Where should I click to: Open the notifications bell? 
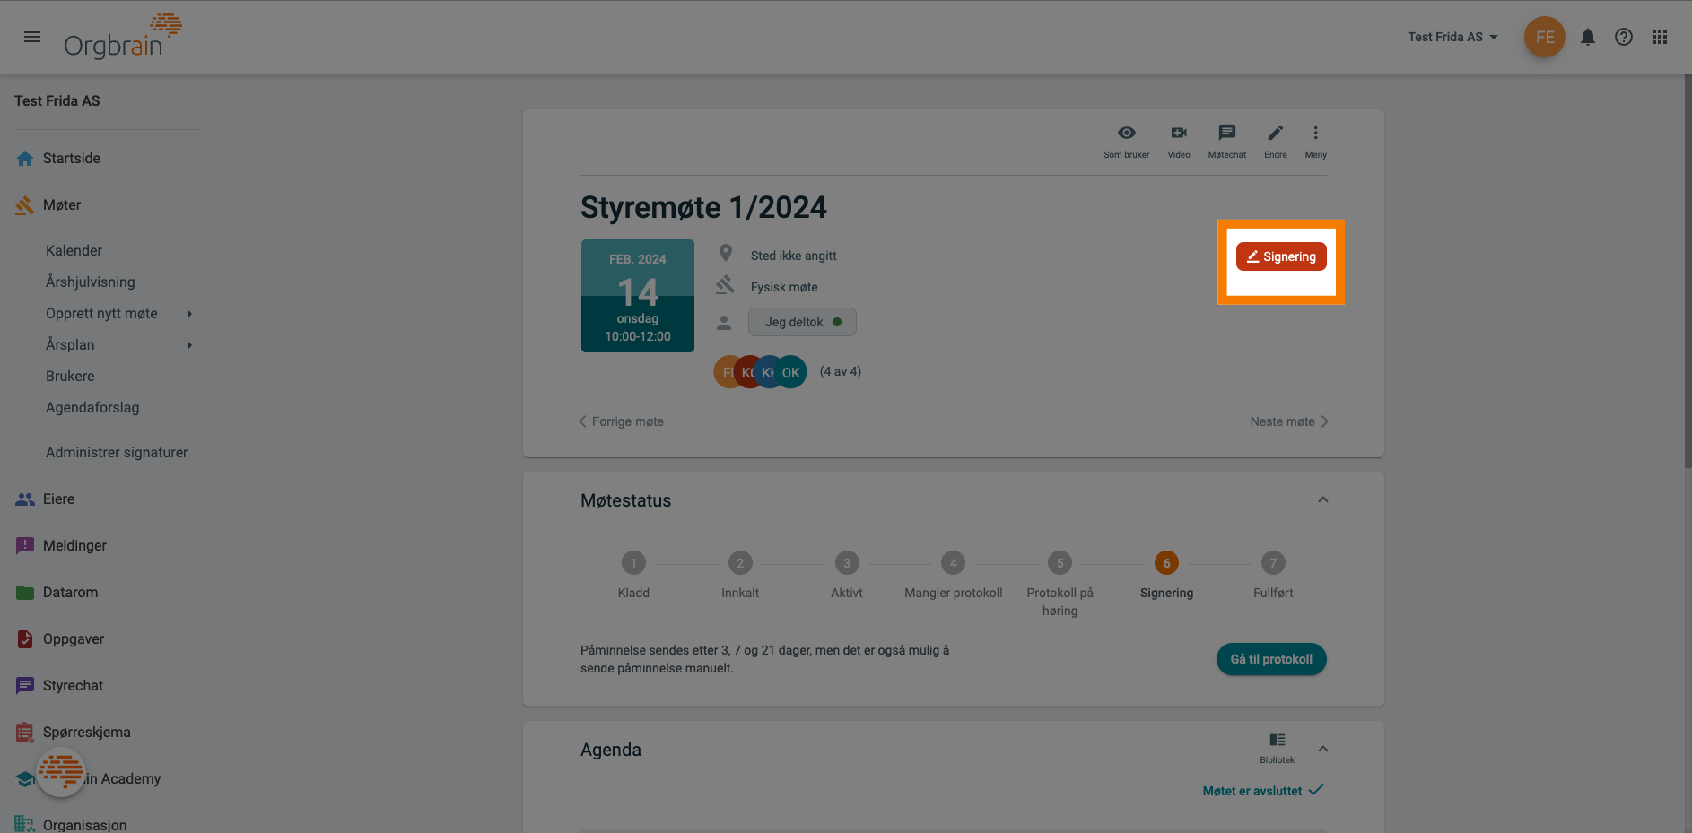pyautogui.click(x=1588, y=37)
